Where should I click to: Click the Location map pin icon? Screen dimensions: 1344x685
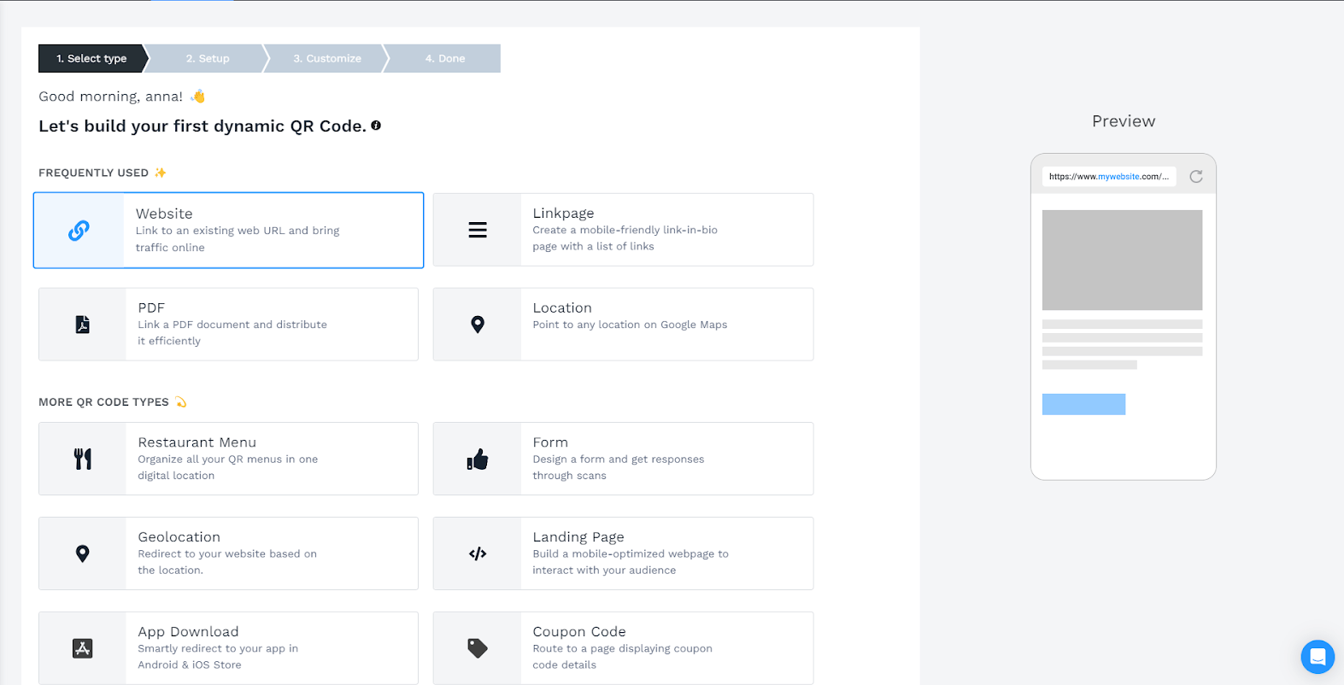click(x=478, y=325)
